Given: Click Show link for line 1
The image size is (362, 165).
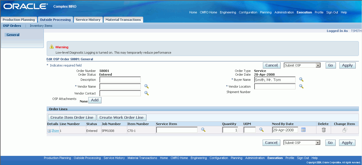Looking at the screenshot, I should pyautogui.click(x=55, y=130).
